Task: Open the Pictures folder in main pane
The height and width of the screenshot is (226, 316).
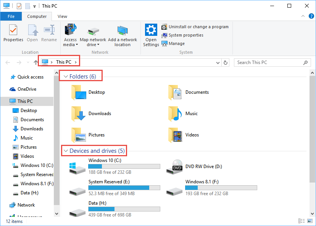Action: pos(79,135)
